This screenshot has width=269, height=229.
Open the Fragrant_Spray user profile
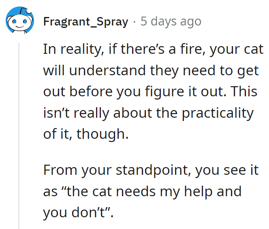coord(85,22)
